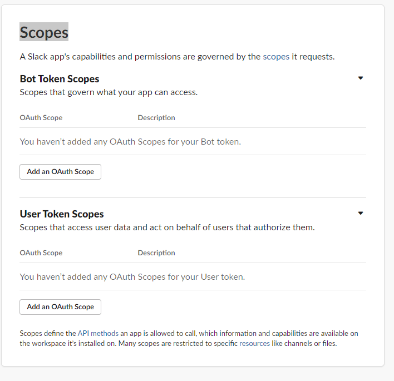The width and height of the screenshot is (394, 381).
Task: Select 'Scopes that govern what your app can access.'
Action: pyautogui.click(x=109, y=92)
